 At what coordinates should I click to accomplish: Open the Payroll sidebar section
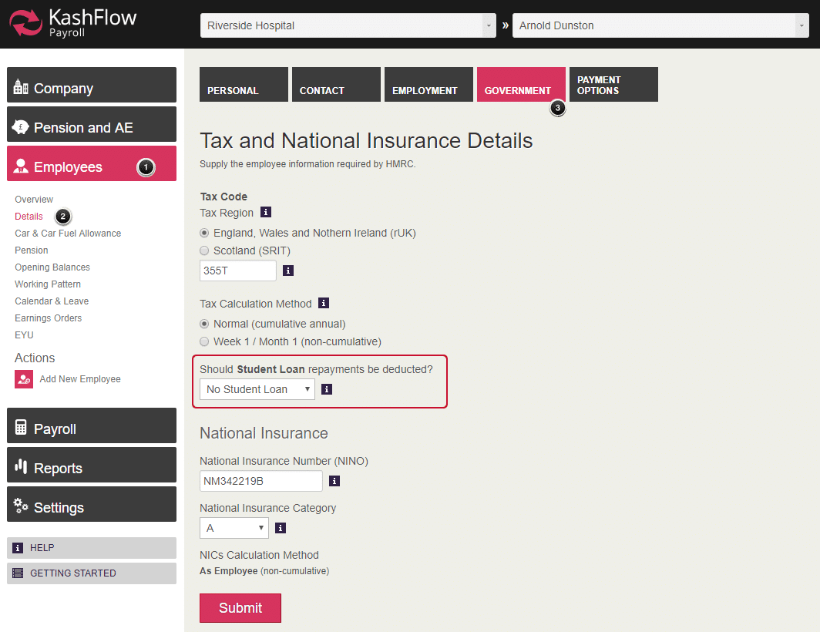click(x=92, y=429)
